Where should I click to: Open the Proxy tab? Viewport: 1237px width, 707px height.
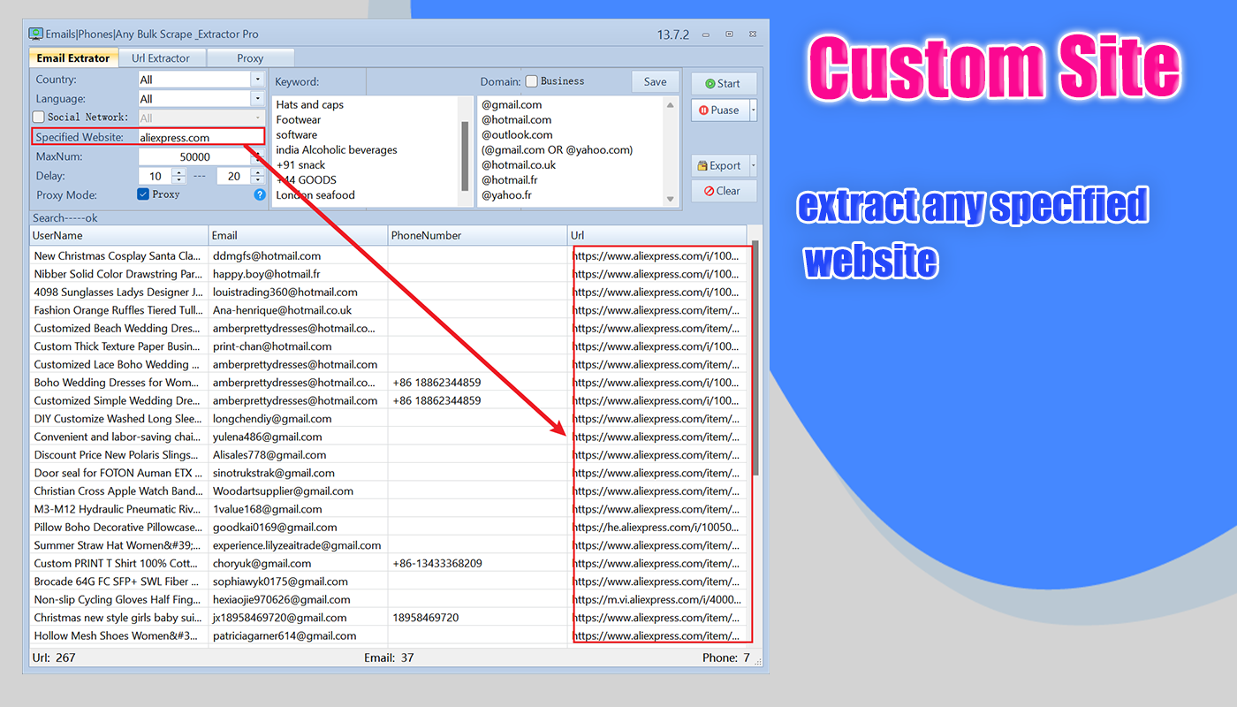pyautogui.click(x=250, y=58)
